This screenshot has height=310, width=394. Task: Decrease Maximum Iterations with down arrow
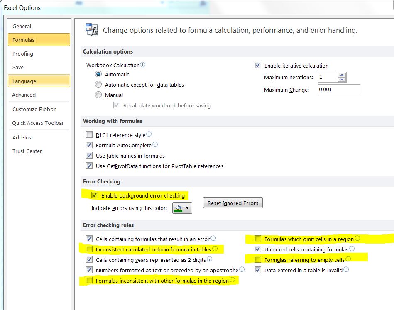342,80
